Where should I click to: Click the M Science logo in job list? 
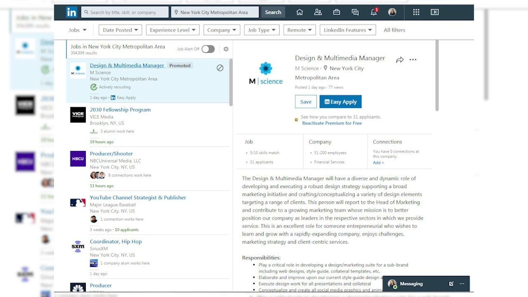coord(78,71)
